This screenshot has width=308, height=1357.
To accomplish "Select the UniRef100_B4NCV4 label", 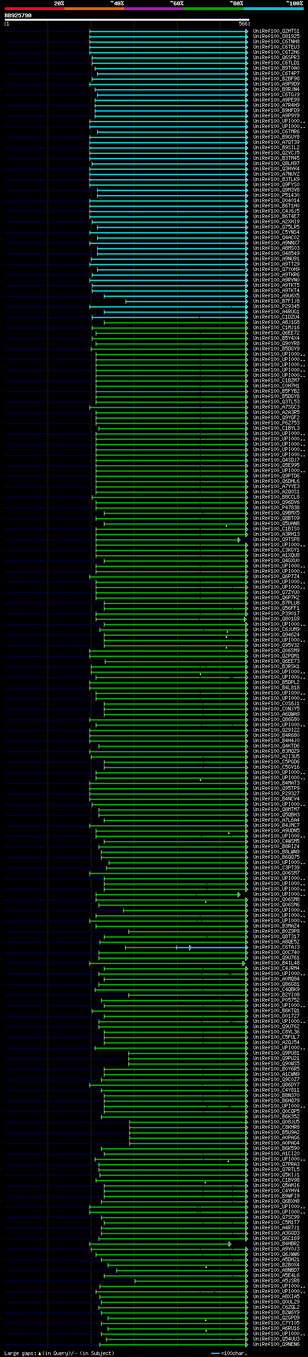I will [276, 799].
